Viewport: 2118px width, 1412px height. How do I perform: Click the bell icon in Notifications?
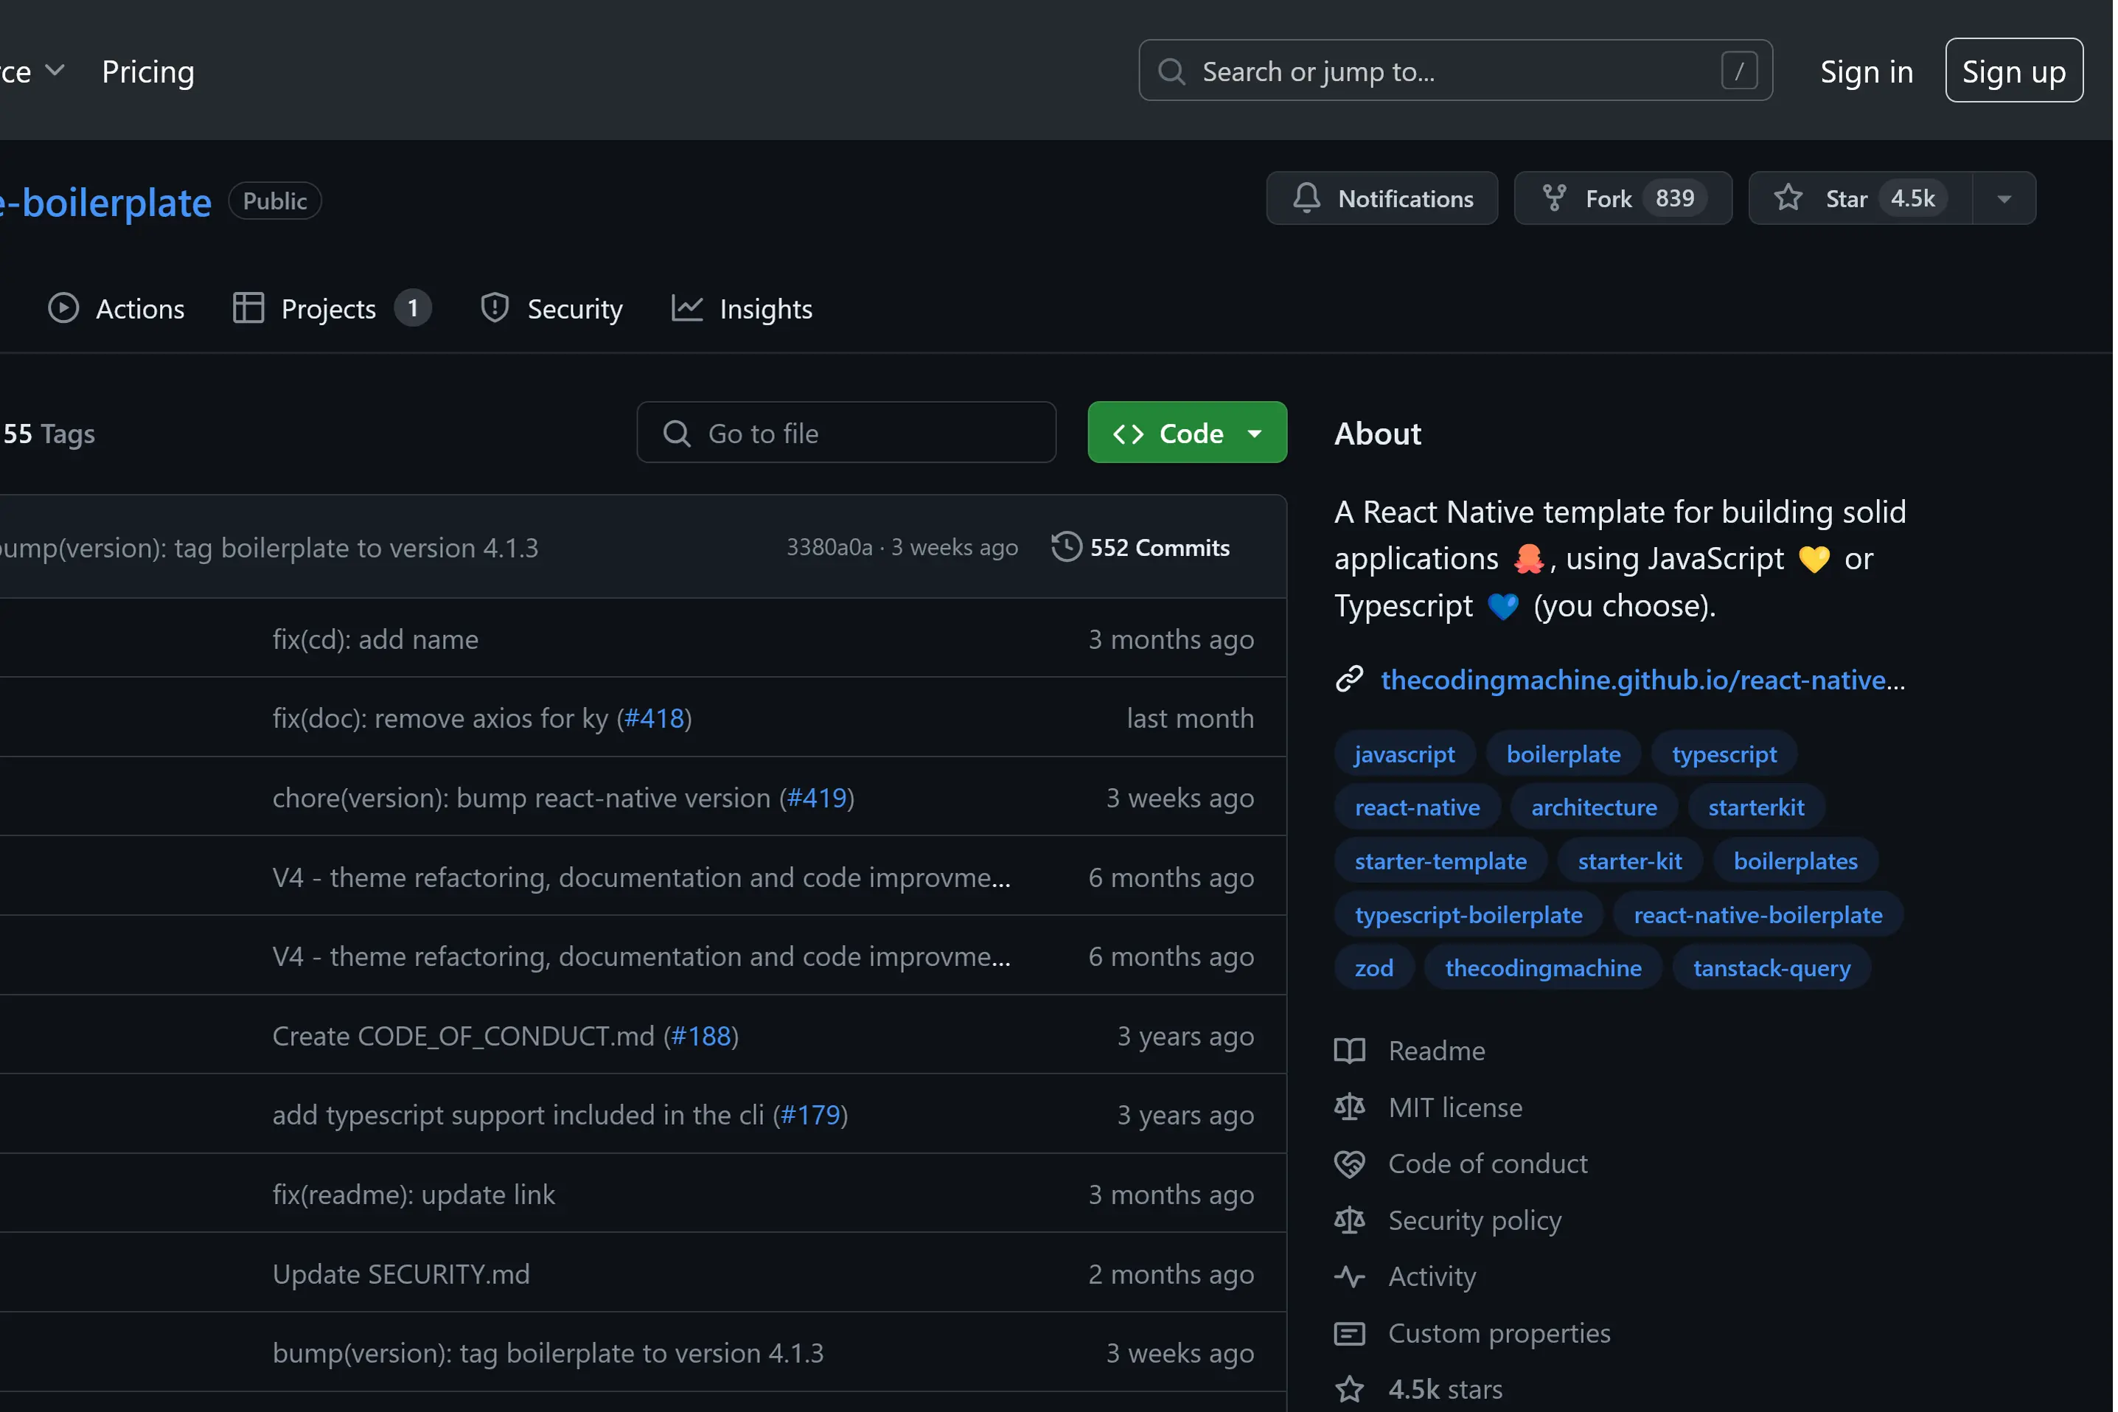tap(1306, 198)
